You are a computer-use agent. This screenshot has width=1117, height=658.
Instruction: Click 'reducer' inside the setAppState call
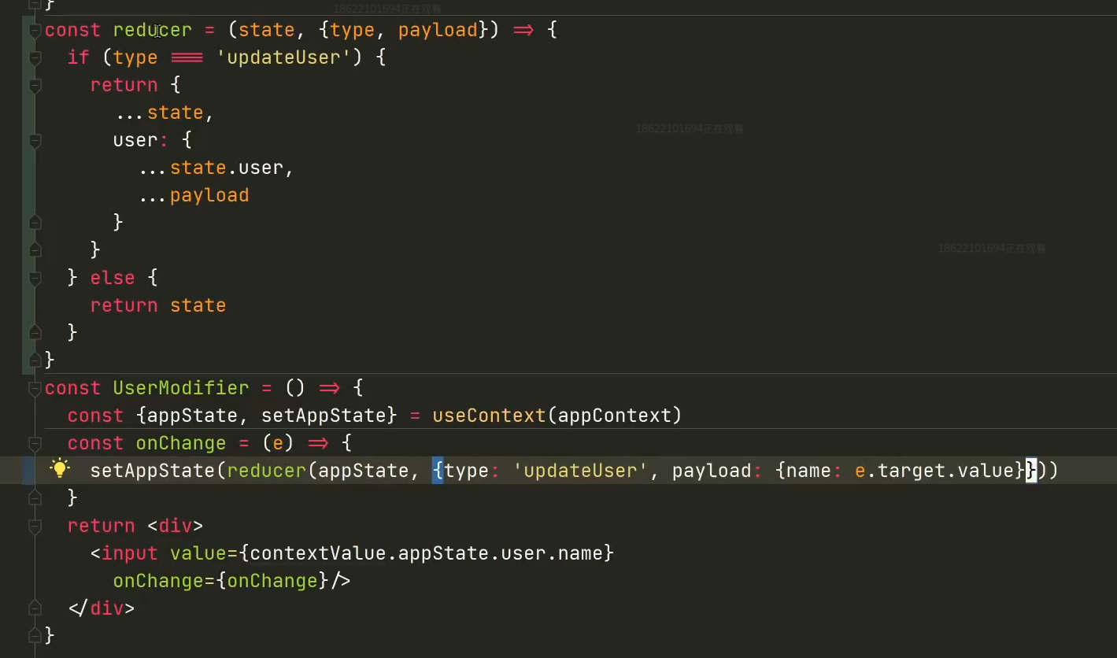click(x=267, y=471)
